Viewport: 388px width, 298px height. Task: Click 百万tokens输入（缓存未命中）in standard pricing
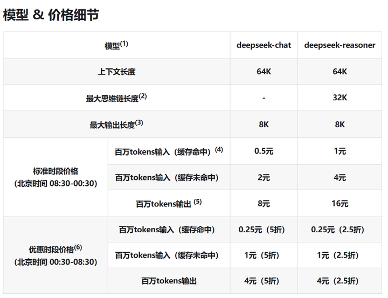point(169,177)
